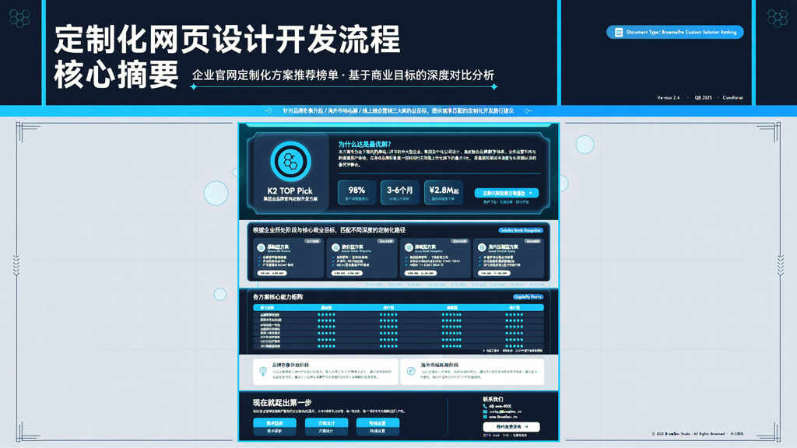Click the phone icon under 联系我们
Image resolution: width=797 pixels, height=448 pixels.
pos(485,406)
